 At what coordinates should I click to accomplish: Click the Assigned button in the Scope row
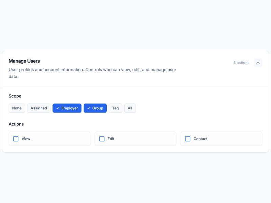pos(39,108)
